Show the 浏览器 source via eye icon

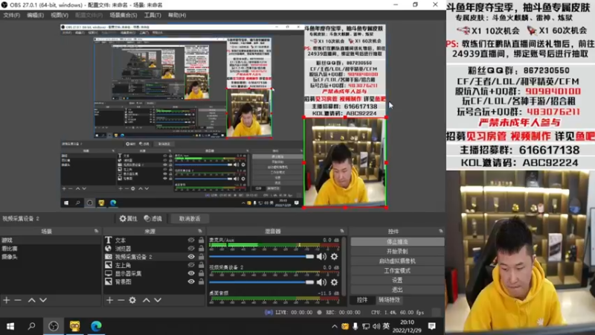click(x=191, y=249)
